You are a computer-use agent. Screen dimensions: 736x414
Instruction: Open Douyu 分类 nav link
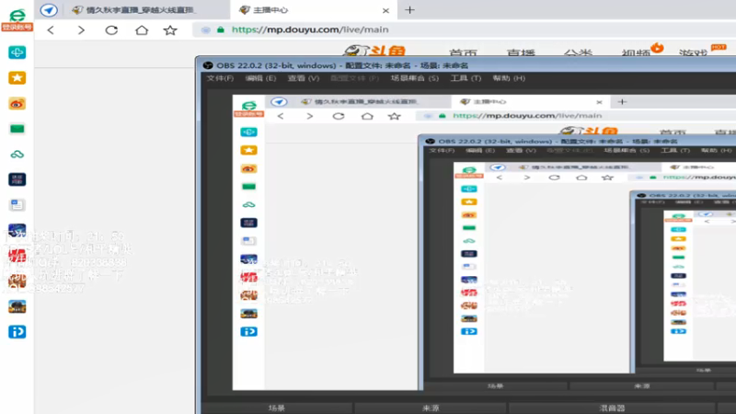579,52
